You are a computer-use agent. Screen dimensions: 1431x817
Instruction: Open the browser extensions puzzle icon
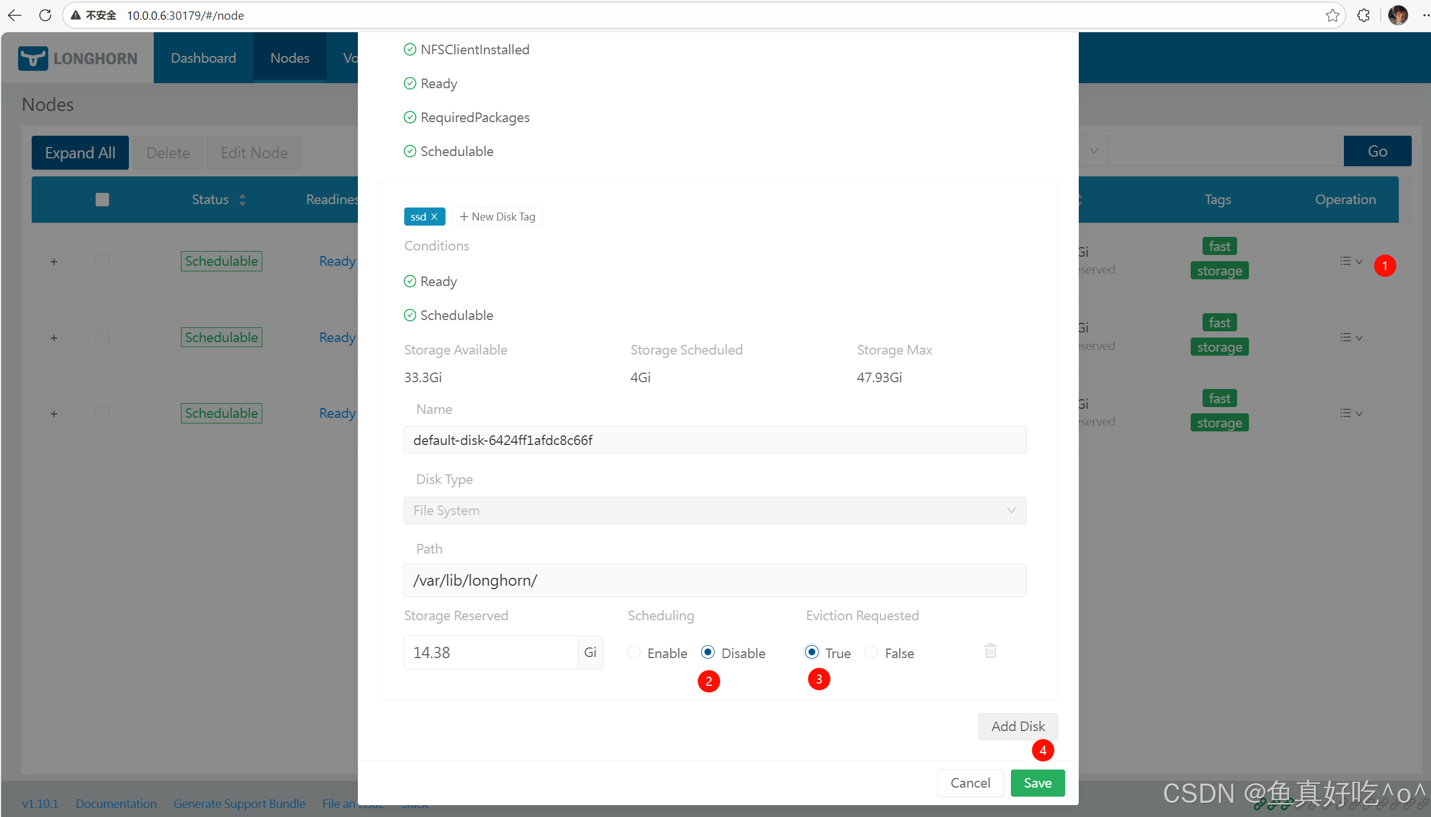(x=1363, y=15)
